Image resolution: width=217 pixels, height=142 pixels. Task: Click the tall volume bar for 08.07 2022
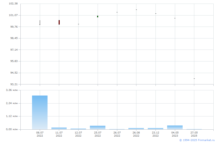coord(40,112)
